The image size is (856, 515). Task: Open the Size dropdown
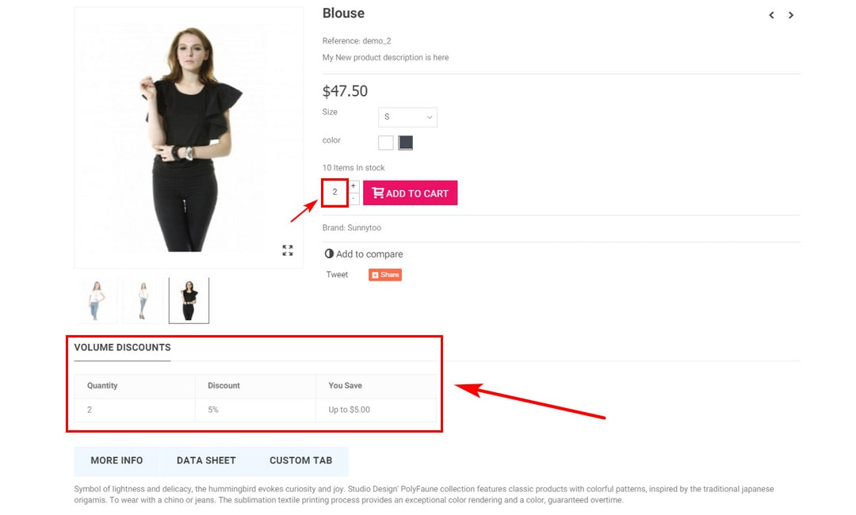coord(407,117)
